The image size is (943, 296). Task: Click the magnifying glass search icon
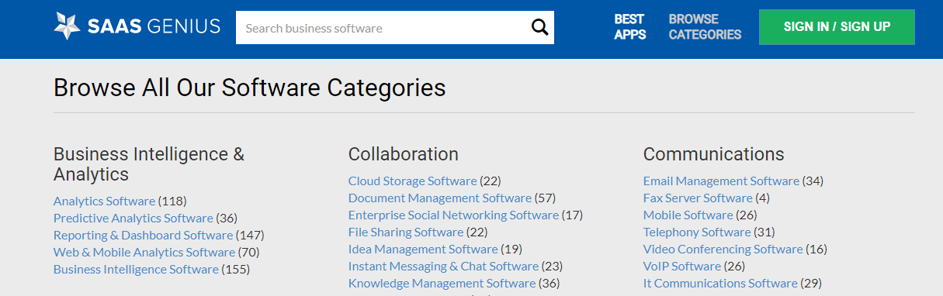click(539, 28)
